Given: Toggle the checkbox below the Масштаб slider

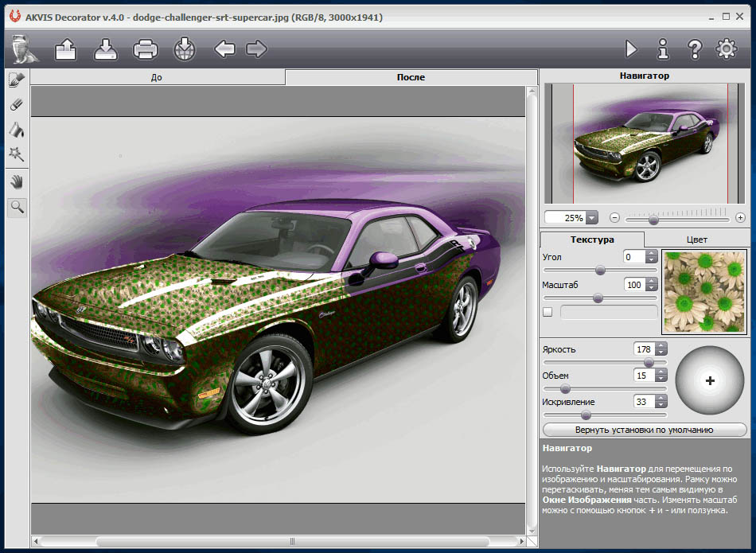Looking at the screenshot, I should tap(548, 312).
